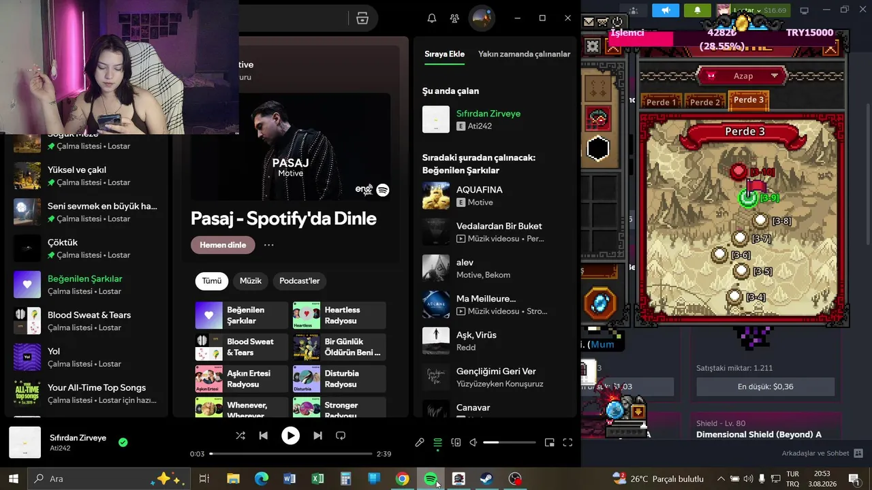Open the Beğenilen Şarkılar shortcut card

[x=242, y=315]
